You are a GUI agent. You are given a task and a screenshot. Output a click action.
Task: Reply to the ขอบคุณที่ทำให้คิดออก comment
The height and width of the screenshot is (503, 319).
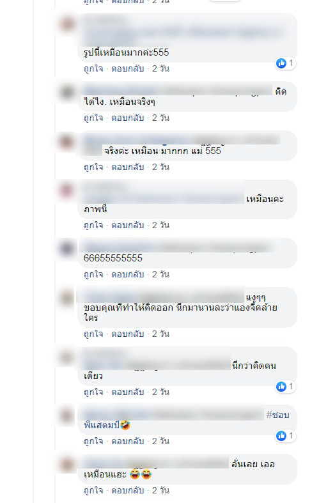[127, 334]
